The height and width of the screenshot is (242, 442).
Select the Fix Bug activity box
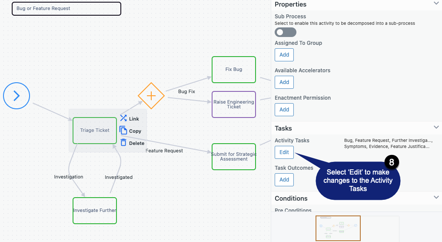[234, 70]
